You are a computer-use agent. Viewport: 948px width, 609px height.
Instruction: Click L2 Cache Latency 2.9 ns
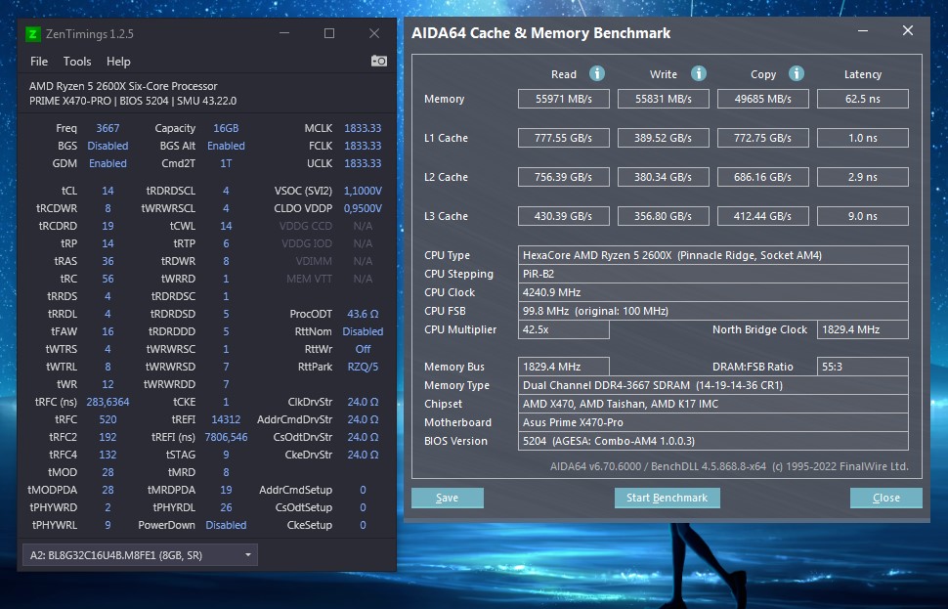[x=863, y=177]
